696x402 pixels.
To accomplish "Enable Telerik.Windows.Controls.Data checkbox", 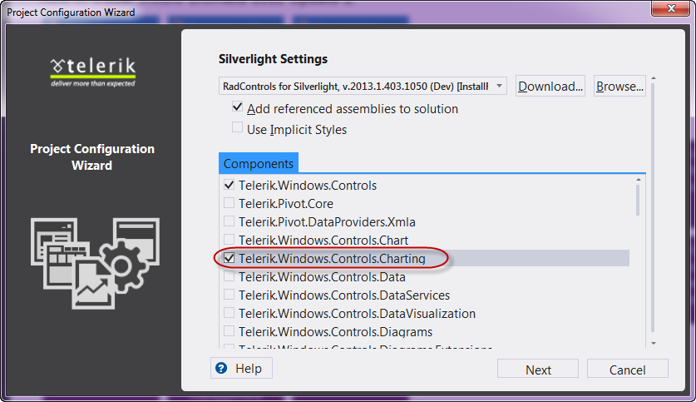I will pyautogui.click(x=229, y=277).
